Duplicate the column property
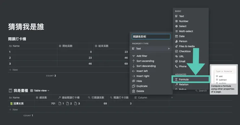 151,86
